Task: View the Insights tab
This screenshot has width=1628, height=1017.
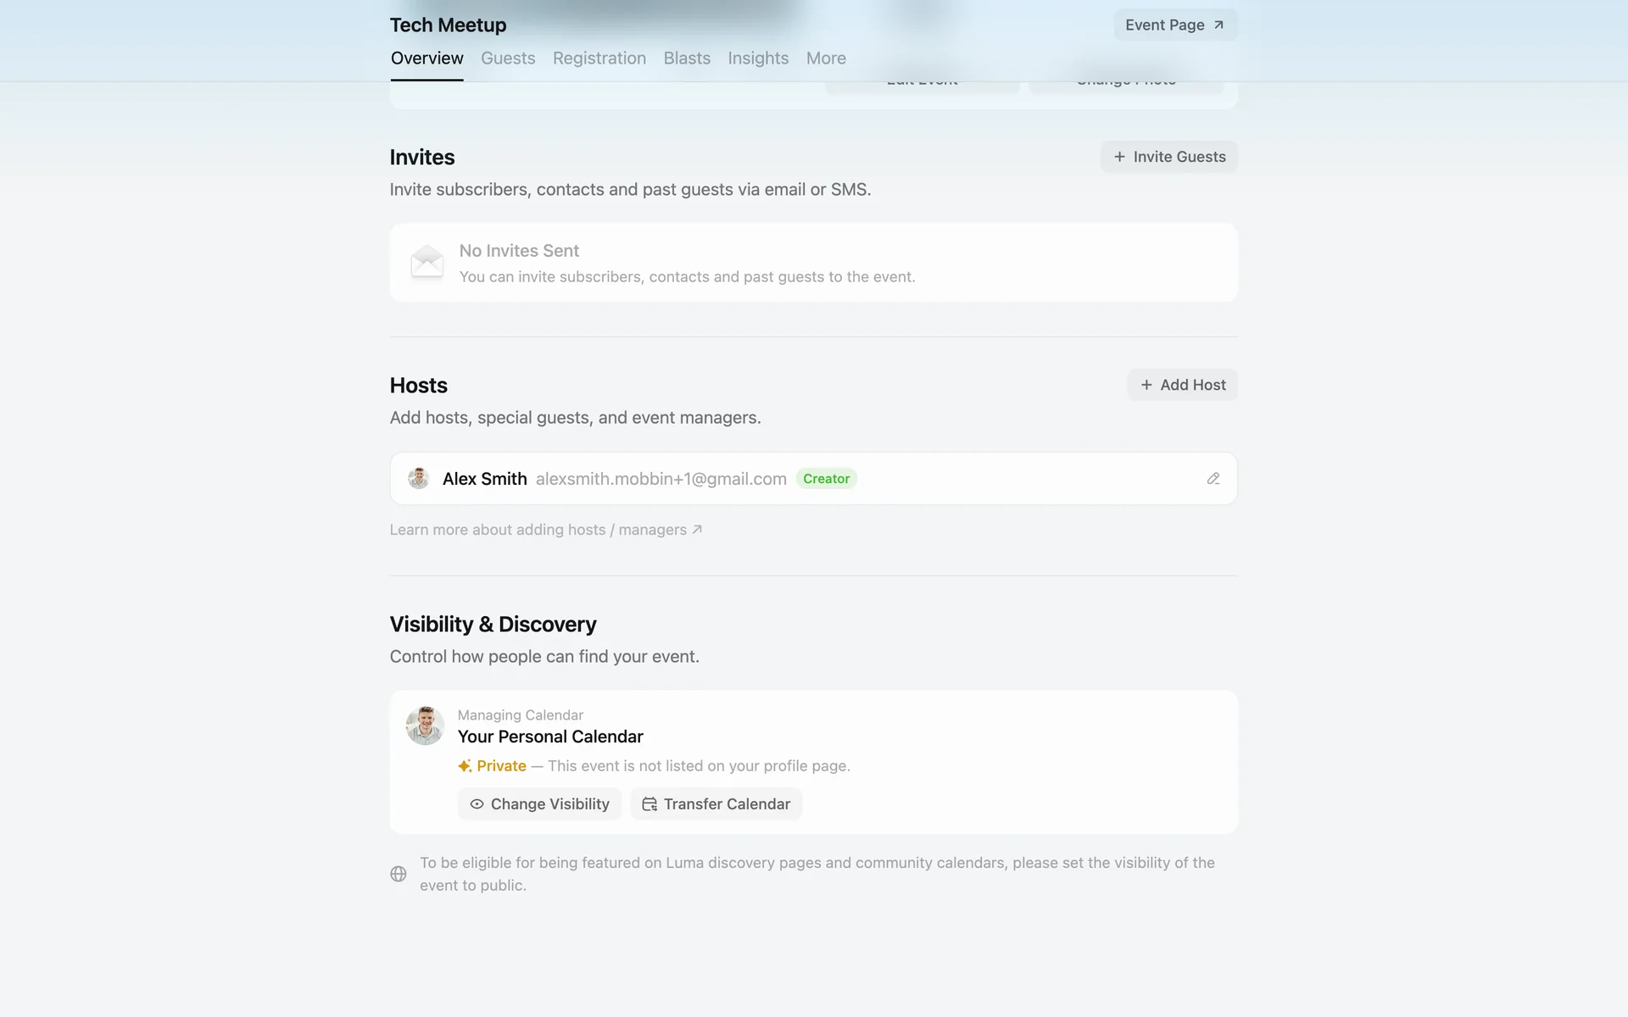Action: [x=758, y=58]
